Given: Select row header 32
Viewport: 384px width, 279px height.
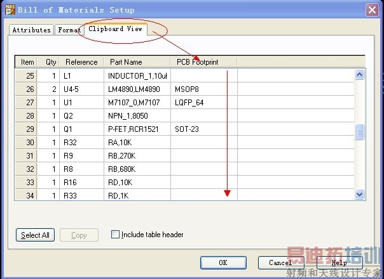Looking at the screenshot, I should click(26, 169).
